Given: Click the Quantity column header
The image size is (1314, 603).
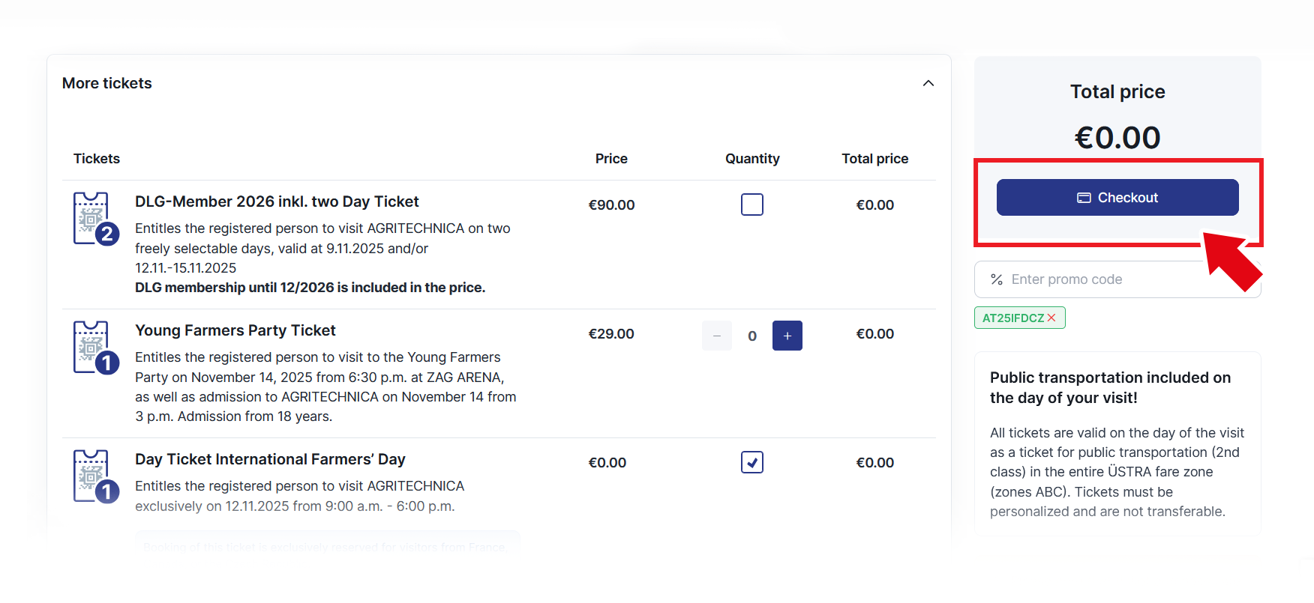Looking at the screenshot, I should pos(752,159).
